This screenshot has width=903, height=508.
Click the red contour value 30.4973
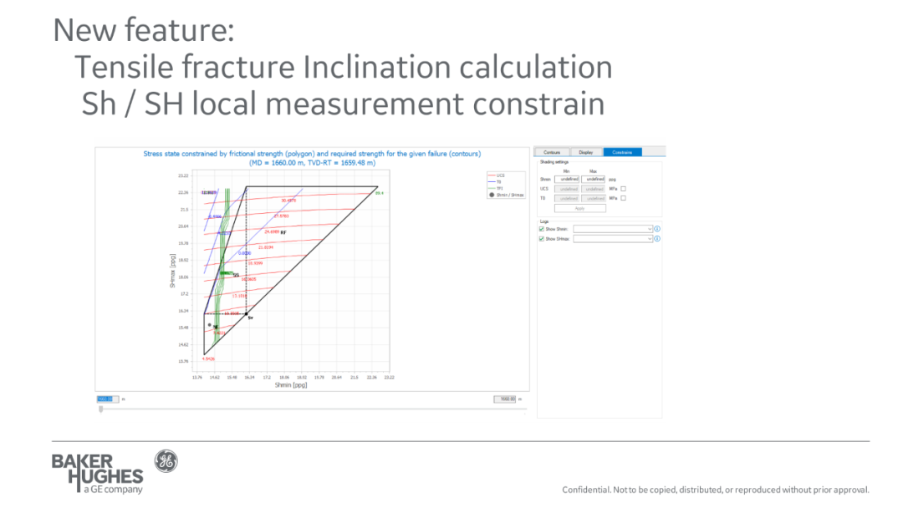coord(288,201)
